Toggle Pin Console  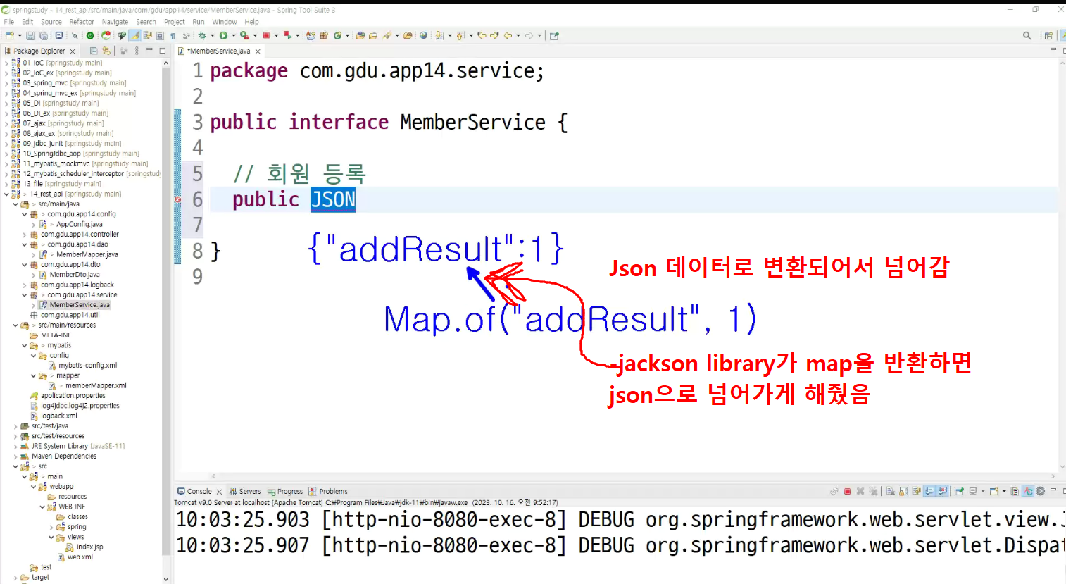click(960, 491)
